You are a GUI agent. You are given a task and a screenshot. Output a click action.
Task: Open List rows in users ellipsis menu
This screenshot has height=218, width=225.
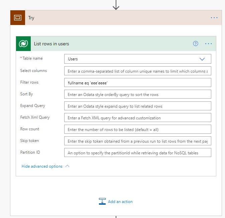click(x=209, y=44)
